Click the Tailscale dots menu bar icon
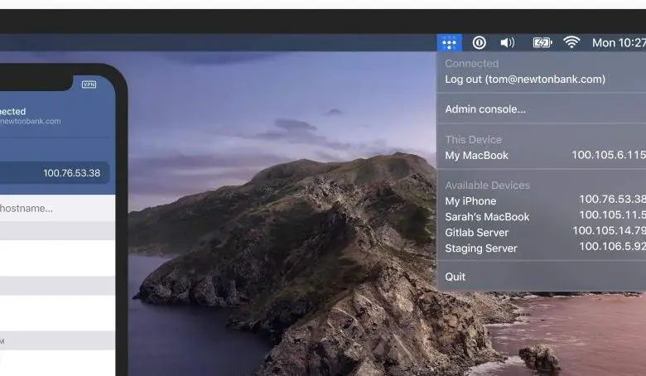The height and width of the screenshot is (376, 646). tap(449, 43)
